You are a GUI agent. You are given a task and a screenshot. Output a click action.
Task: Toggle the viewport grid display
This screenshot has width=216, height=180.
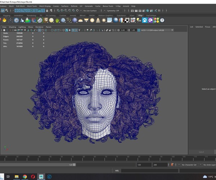point(39,30)
